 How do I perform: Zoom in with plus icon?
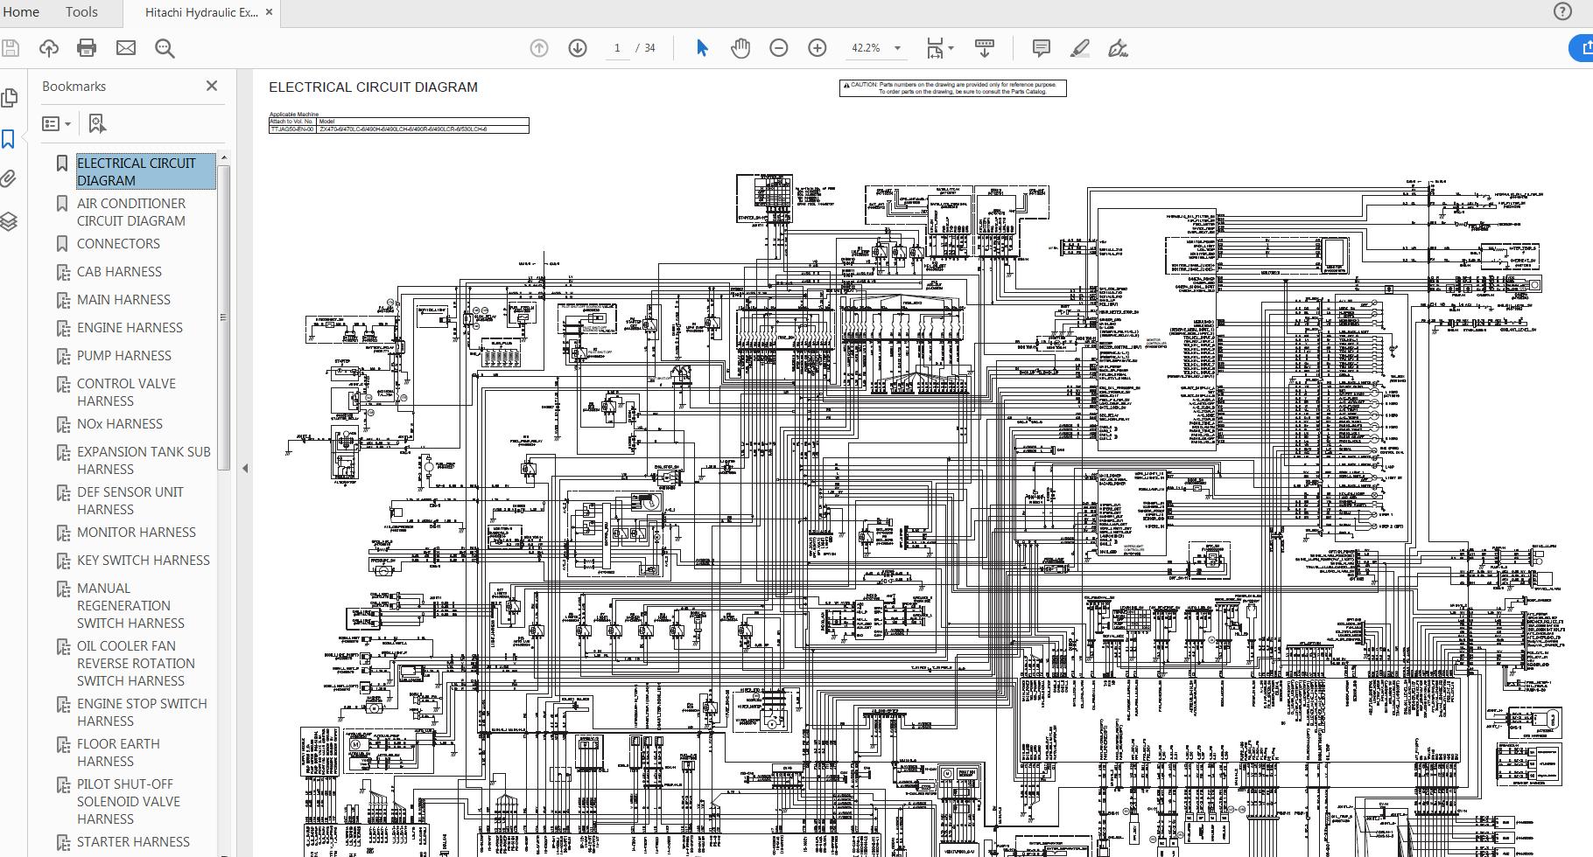818,49
